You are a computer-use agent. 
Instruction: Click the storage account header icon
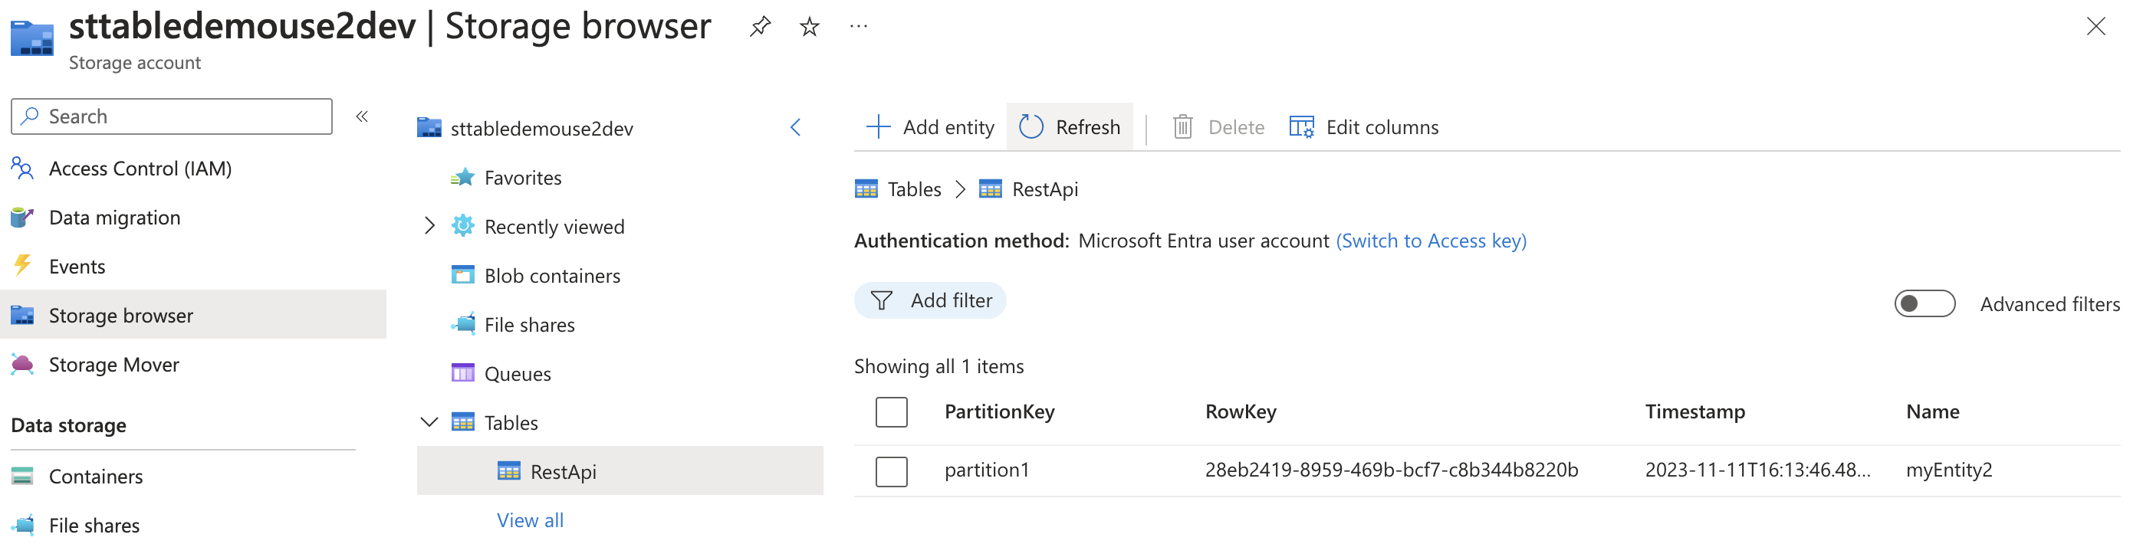[31, 38]
